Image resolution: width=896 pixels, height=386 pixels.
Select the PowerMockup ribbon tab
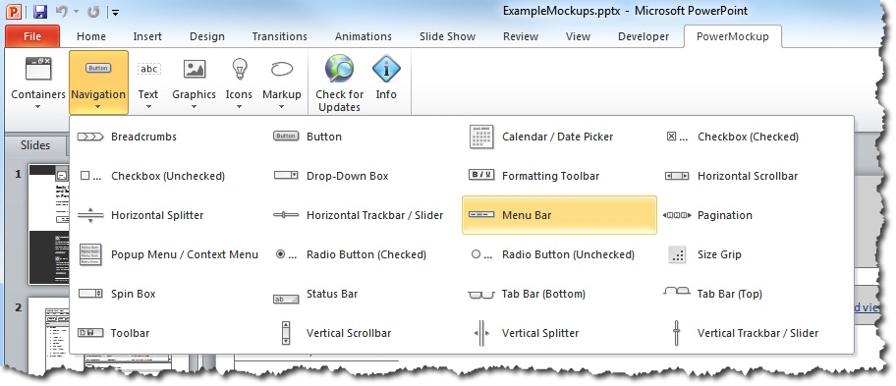733,36
